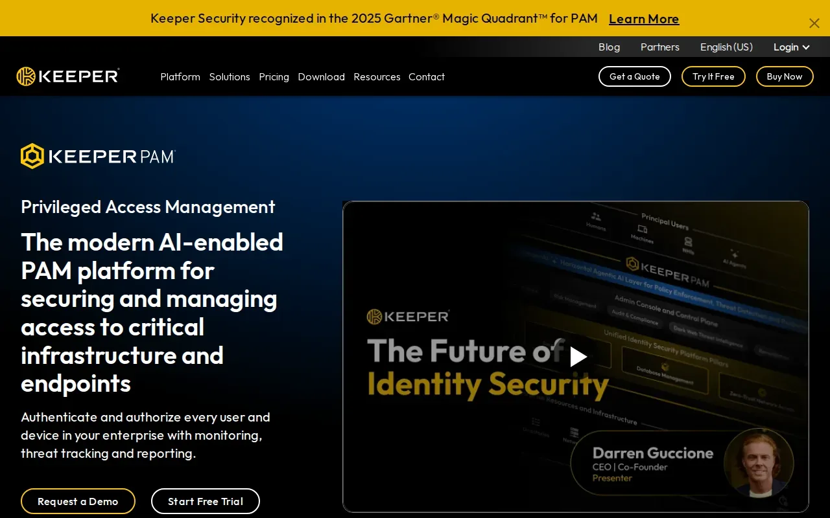830x518 pixels.
Task: Play the Future of Identity Security video
Action: click(578, 357)
